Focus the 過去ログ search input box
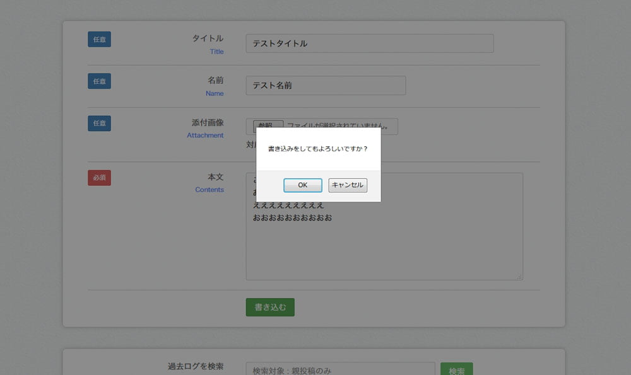 [x=340, y=371]
